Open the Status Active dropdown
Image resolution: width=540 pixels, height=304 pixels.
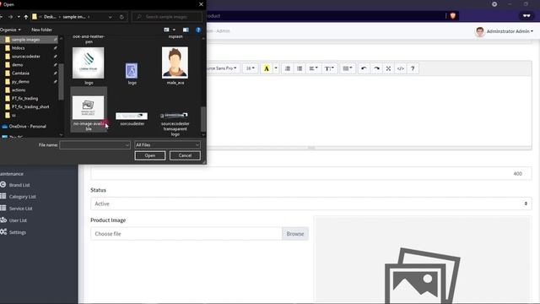(311, 204)
